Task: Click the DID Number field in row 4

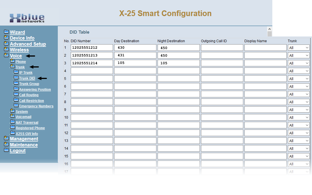Action: click(92, 71)
